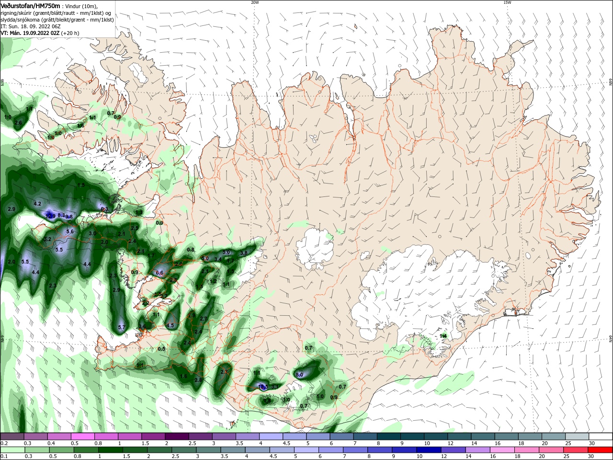Click the 3.1 value beside the 16.5 maximum

275,386
